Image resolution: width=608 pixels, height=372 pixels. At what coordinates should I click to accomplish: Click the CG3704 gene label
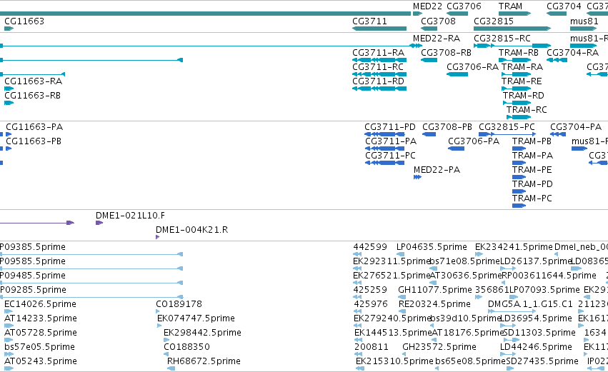564,6
